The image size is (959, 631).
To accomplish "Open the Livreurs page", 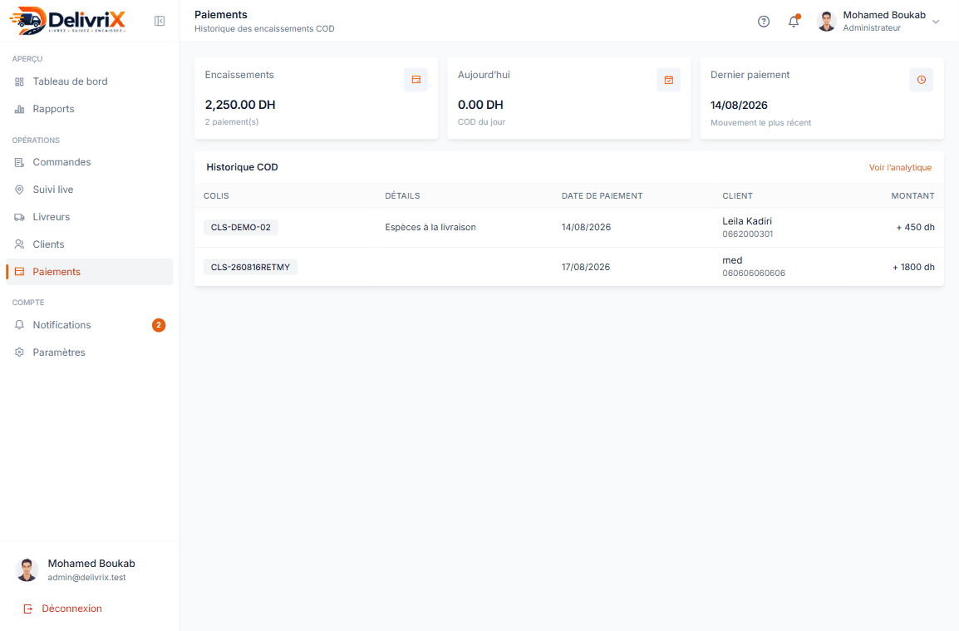I will 89,217.
